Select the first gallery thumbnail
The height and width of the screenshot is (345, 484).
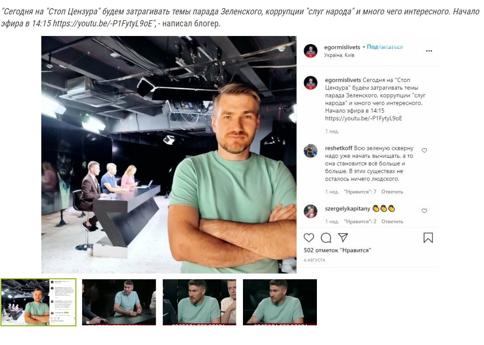[x=38, y=302]
